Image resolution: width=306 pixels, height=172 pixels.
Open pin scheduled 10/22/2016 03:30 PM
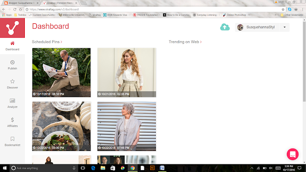click(x=62, y=126)
